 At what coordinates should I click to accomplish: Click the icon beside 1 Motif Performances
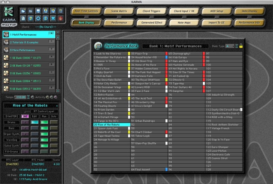(6, 34)
